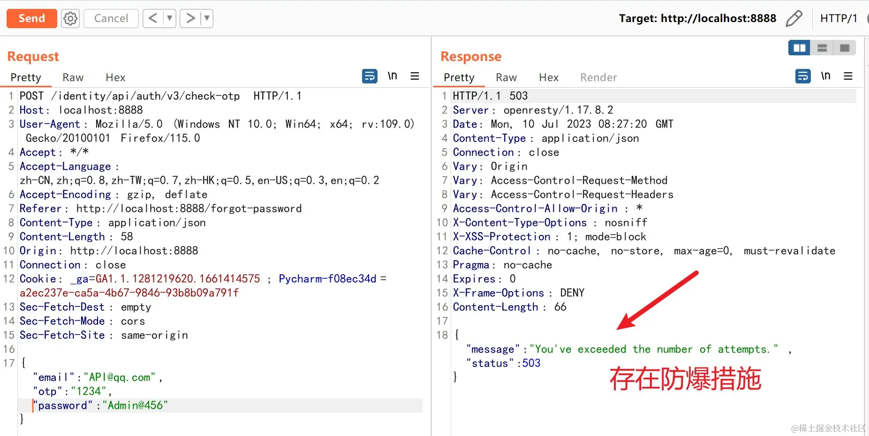Click response status line HTTP/1.1 503
869x436 pixels.
point(490,96)
